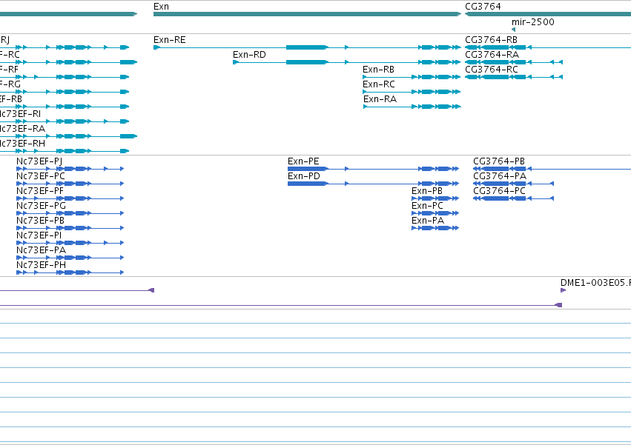631x445 pixels.
Task: Select the CG3764-PB protein label
Action: (x=499, y=161)
